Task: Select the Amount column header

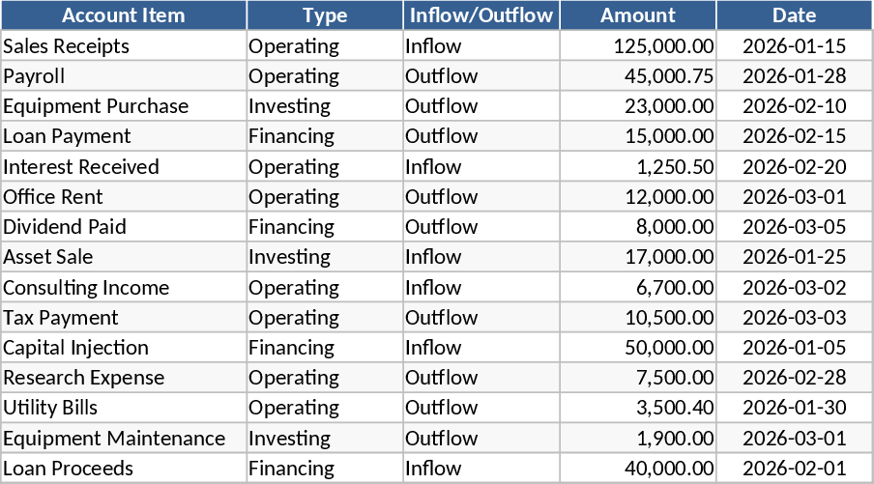Action: [638, 15]
